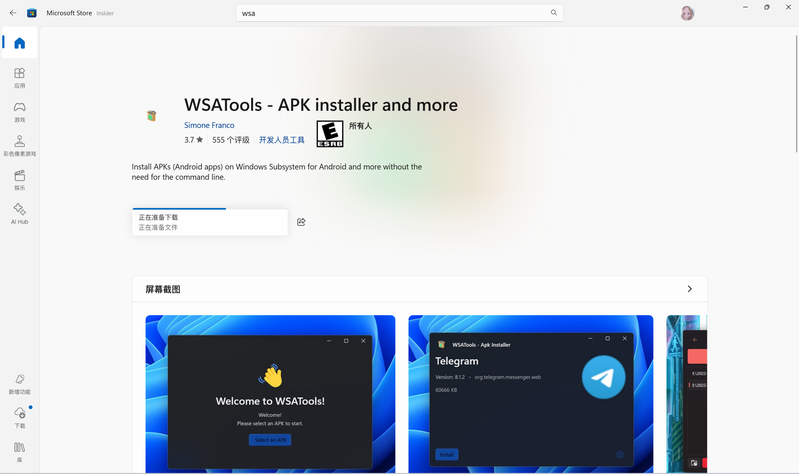Image resolution: width=799 pixels, height=474 pixels.
Task: Go to Home in sidebar
Action: [19, 43]
